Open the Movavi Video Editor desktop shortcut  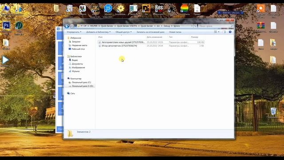pyautogui.click(x=108, y=8)
